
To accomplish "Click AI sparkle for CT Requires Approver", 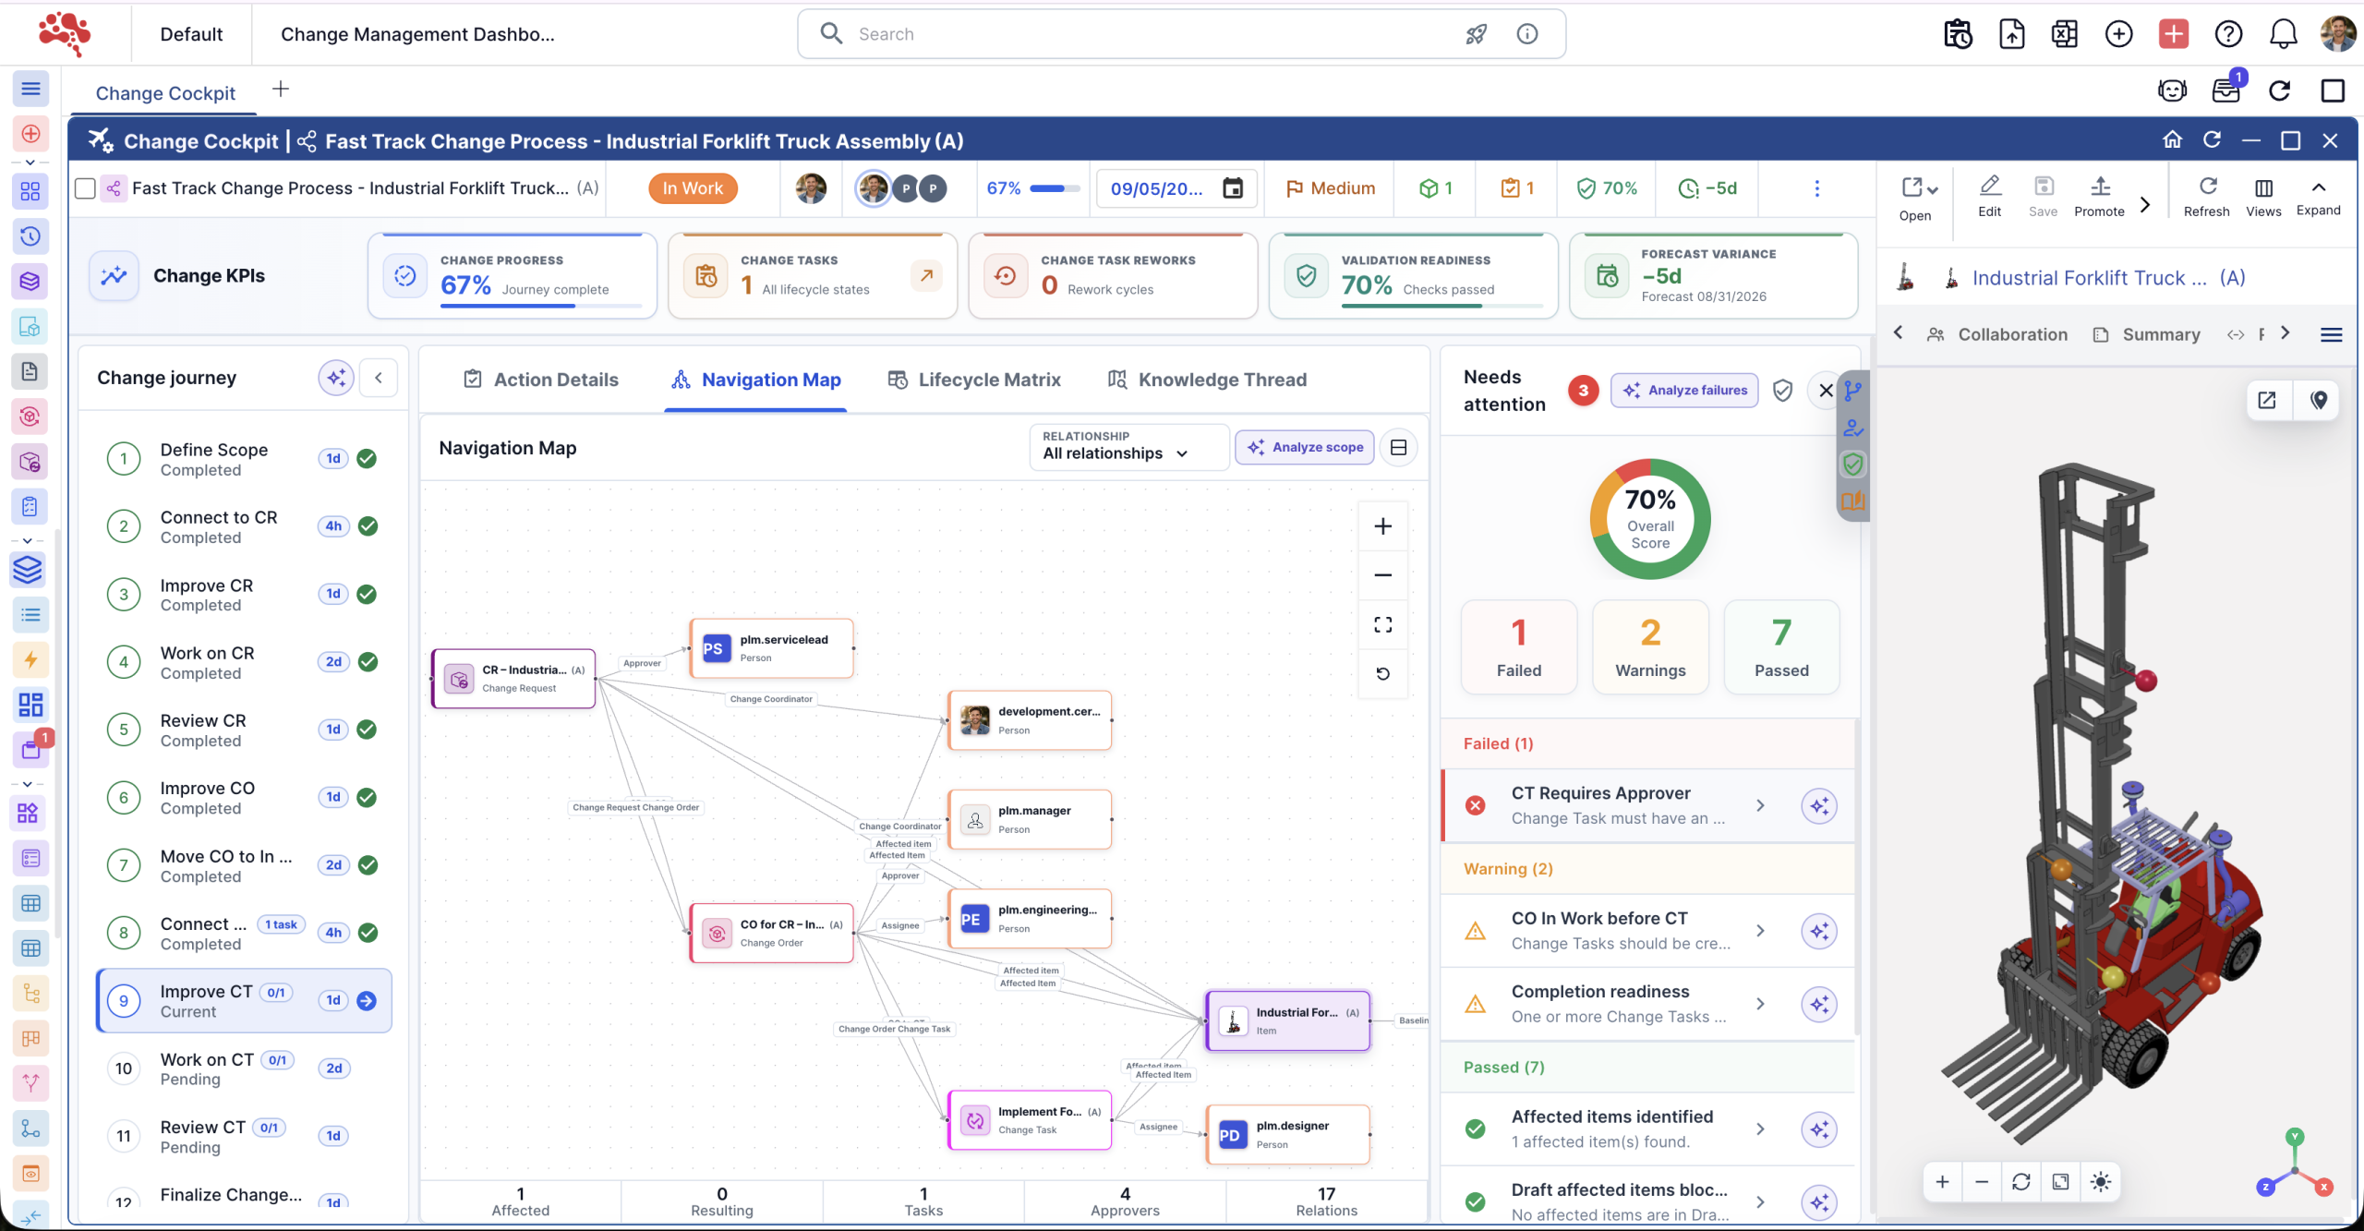I will [1819, 806].
